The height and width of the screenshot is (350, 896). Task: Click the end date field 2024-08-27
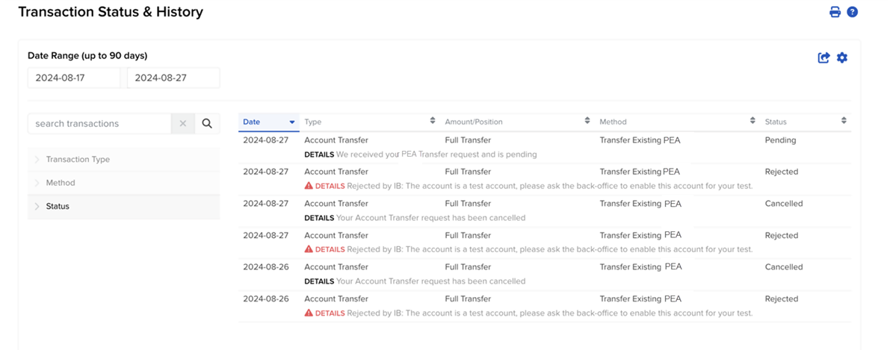coord(173,78)
